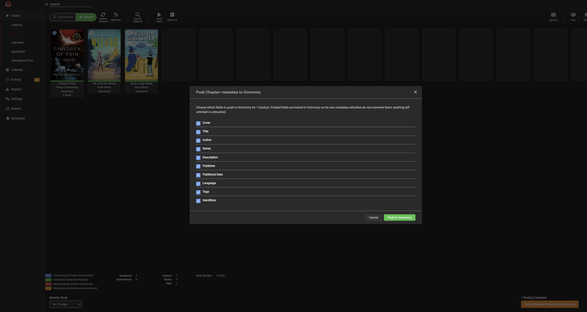Screen dimensions: 587x312
Task: Toggle the Publisher checkbox
Action: 198,166
